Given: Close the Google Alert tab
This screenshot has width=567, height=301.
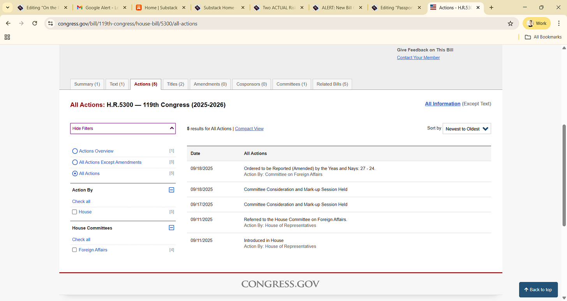Looking at the screenshot, I should click(124, 7).
